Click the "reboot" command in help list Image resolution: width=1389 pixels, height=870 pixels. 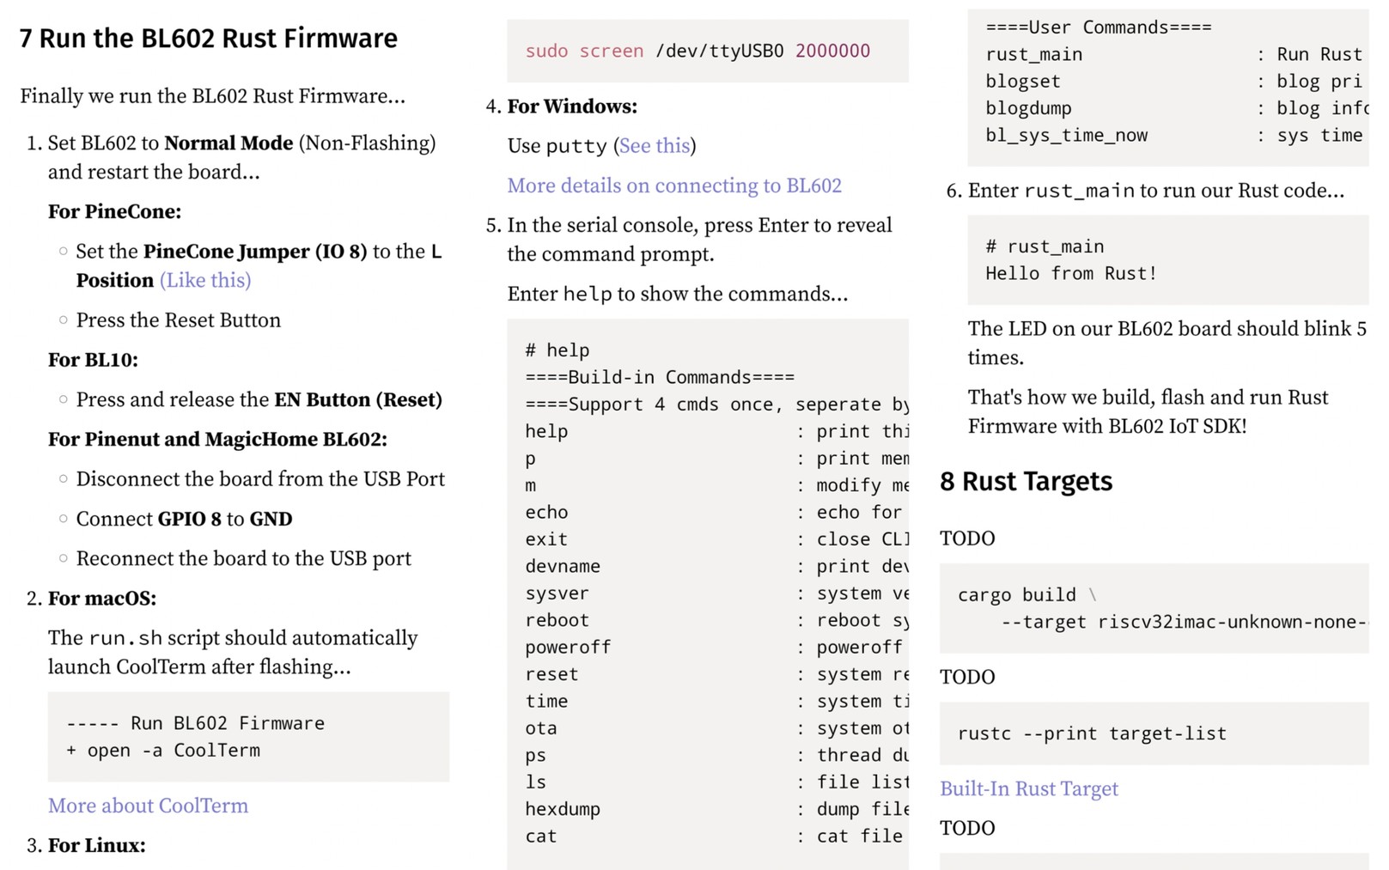[557, 620]
